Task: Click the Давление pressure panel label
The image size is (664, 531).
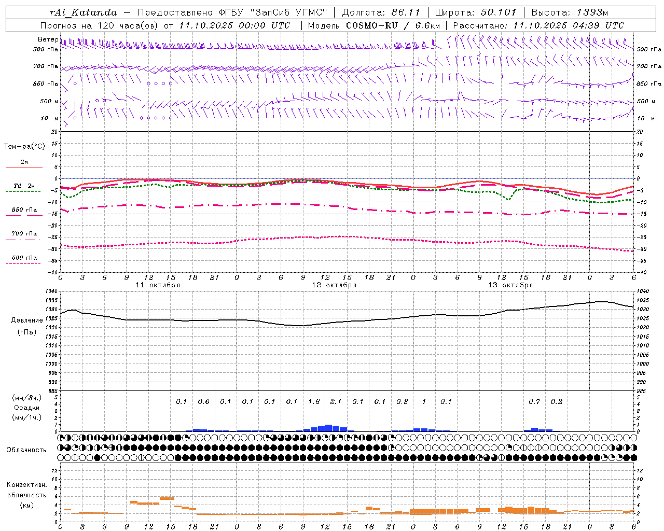Action: 27,320
